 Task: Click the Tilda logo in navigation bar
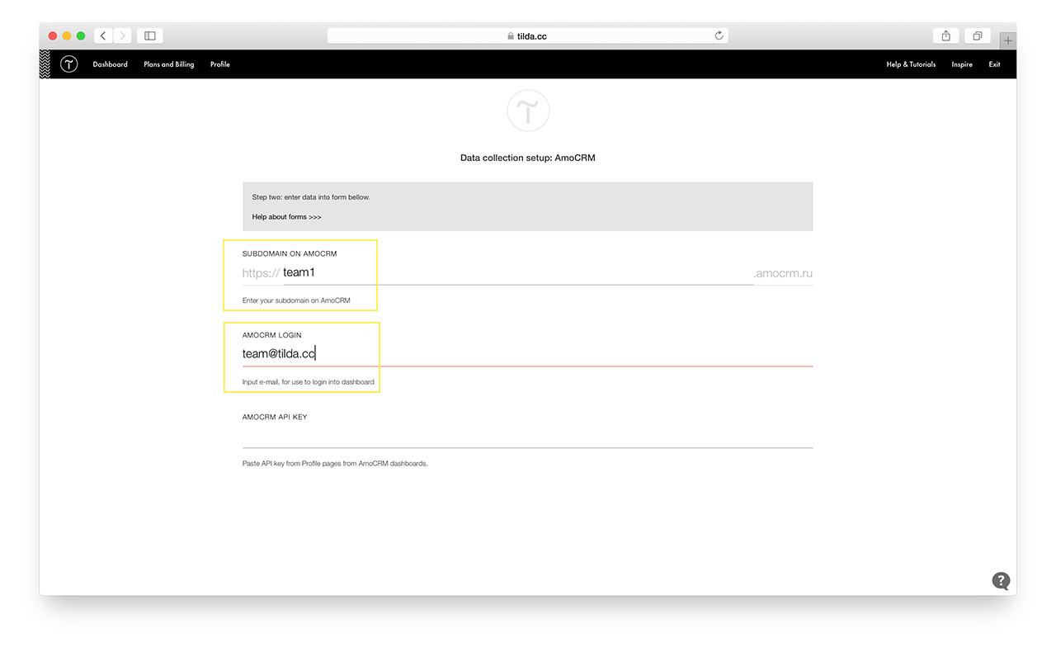click(x=69, y=64)
